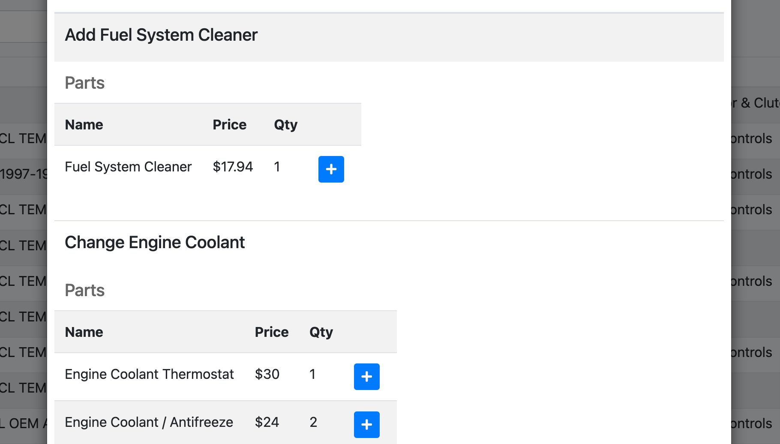
Task: Click the $17.94 price cell
Action: coord(233,167)
